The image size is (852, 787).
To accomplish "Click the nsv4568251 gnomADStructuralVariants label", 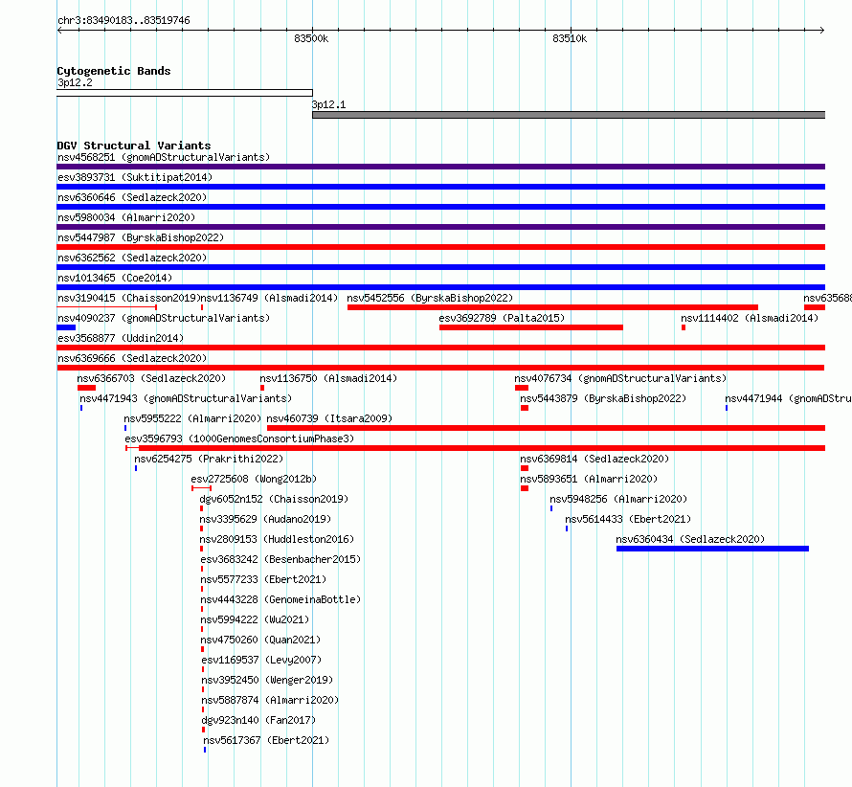I will click(164, 158).
